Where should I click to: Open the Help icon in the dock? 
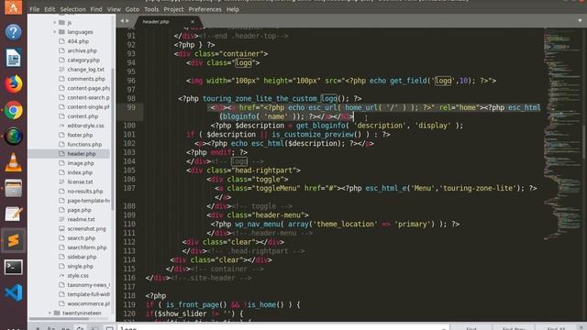click(x=13, y=32)
